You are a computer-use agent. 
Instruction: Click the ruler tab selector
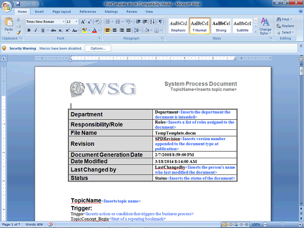(x=4, y=58)
